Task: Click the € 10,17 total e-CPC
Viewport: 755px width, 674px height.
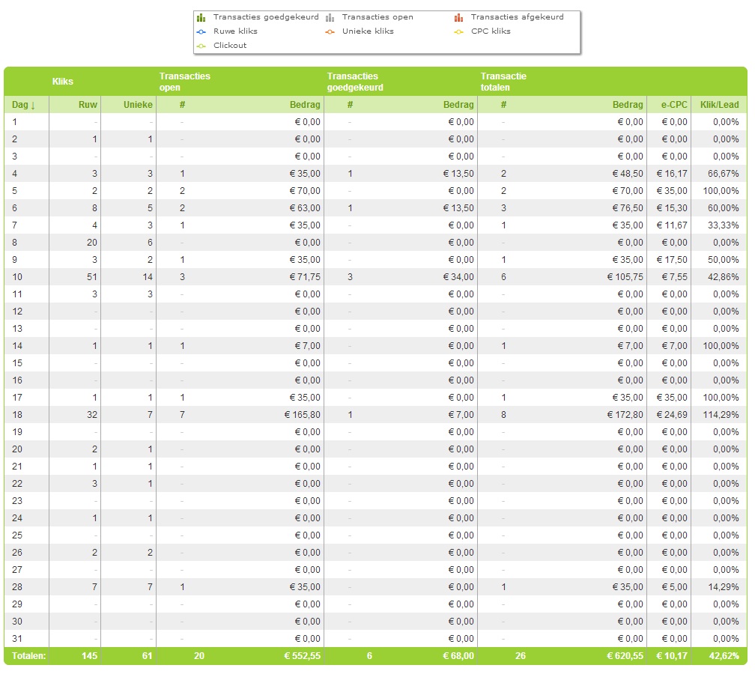Action: click(x=672, y=656)
